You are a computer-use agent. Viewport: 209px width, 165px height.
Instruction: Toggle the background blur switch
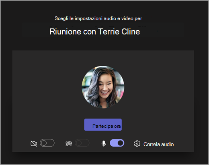pyautogui.click(x=82, y=143)
